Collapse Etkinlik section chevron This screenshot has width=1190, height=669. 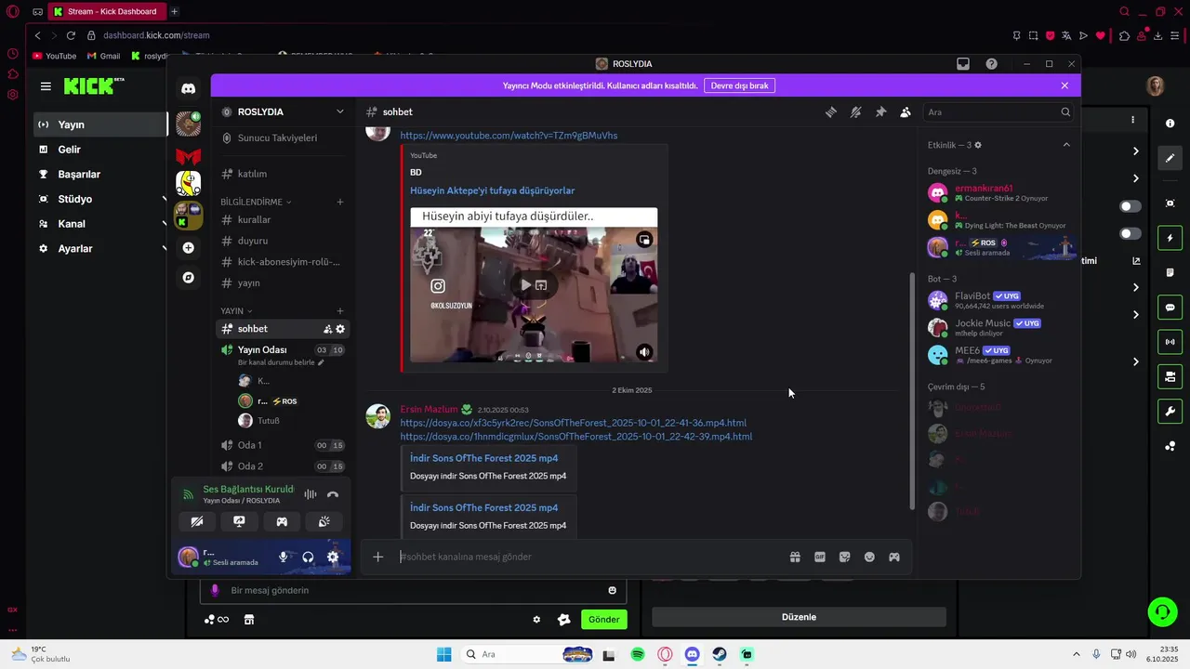[1066, 145]
